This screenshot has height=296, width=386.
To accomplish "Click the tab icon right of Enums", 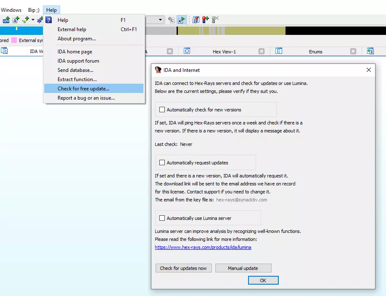I will pos(370,51).
